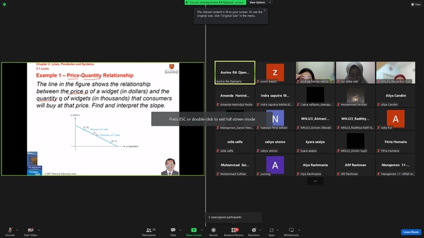Select Azky Kur orange A tile
Image resolution: width=424 pixels, height=238 pixels.
(x=396, y=119)
